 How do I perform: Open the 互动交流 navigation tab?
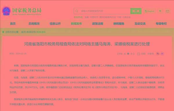tap(140, 23)
